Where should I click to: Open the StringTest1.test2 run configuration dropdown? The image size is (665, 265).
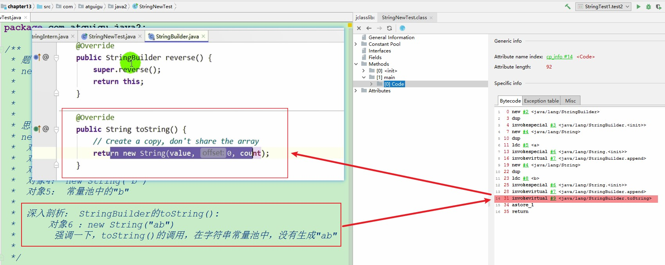point(603,7)
